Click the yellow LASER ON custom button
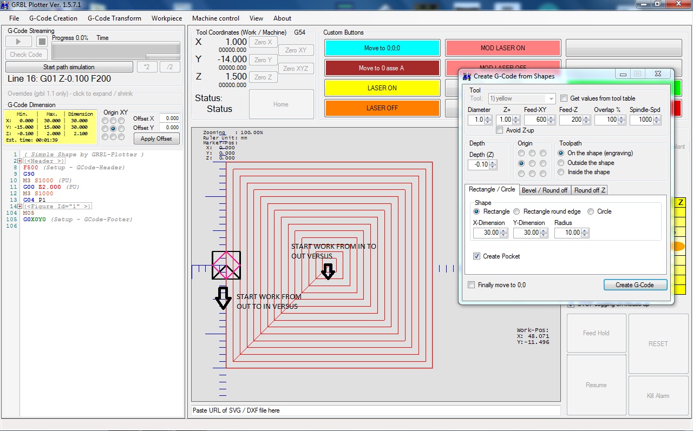The image size is (693, 431). click(x=382, y=88)
